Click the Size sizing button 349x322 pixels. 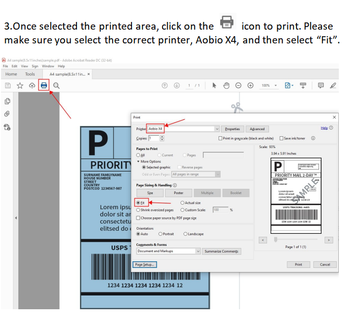click(x=150, y=193)
